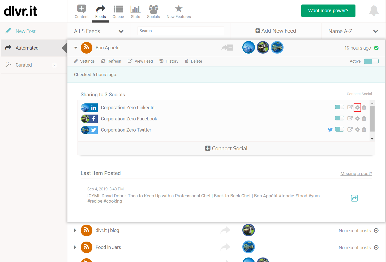The height and width of the screenshot is (262, 386).
Task: Remove Twitter social with trash icon
Action: [x=364, y=130]
